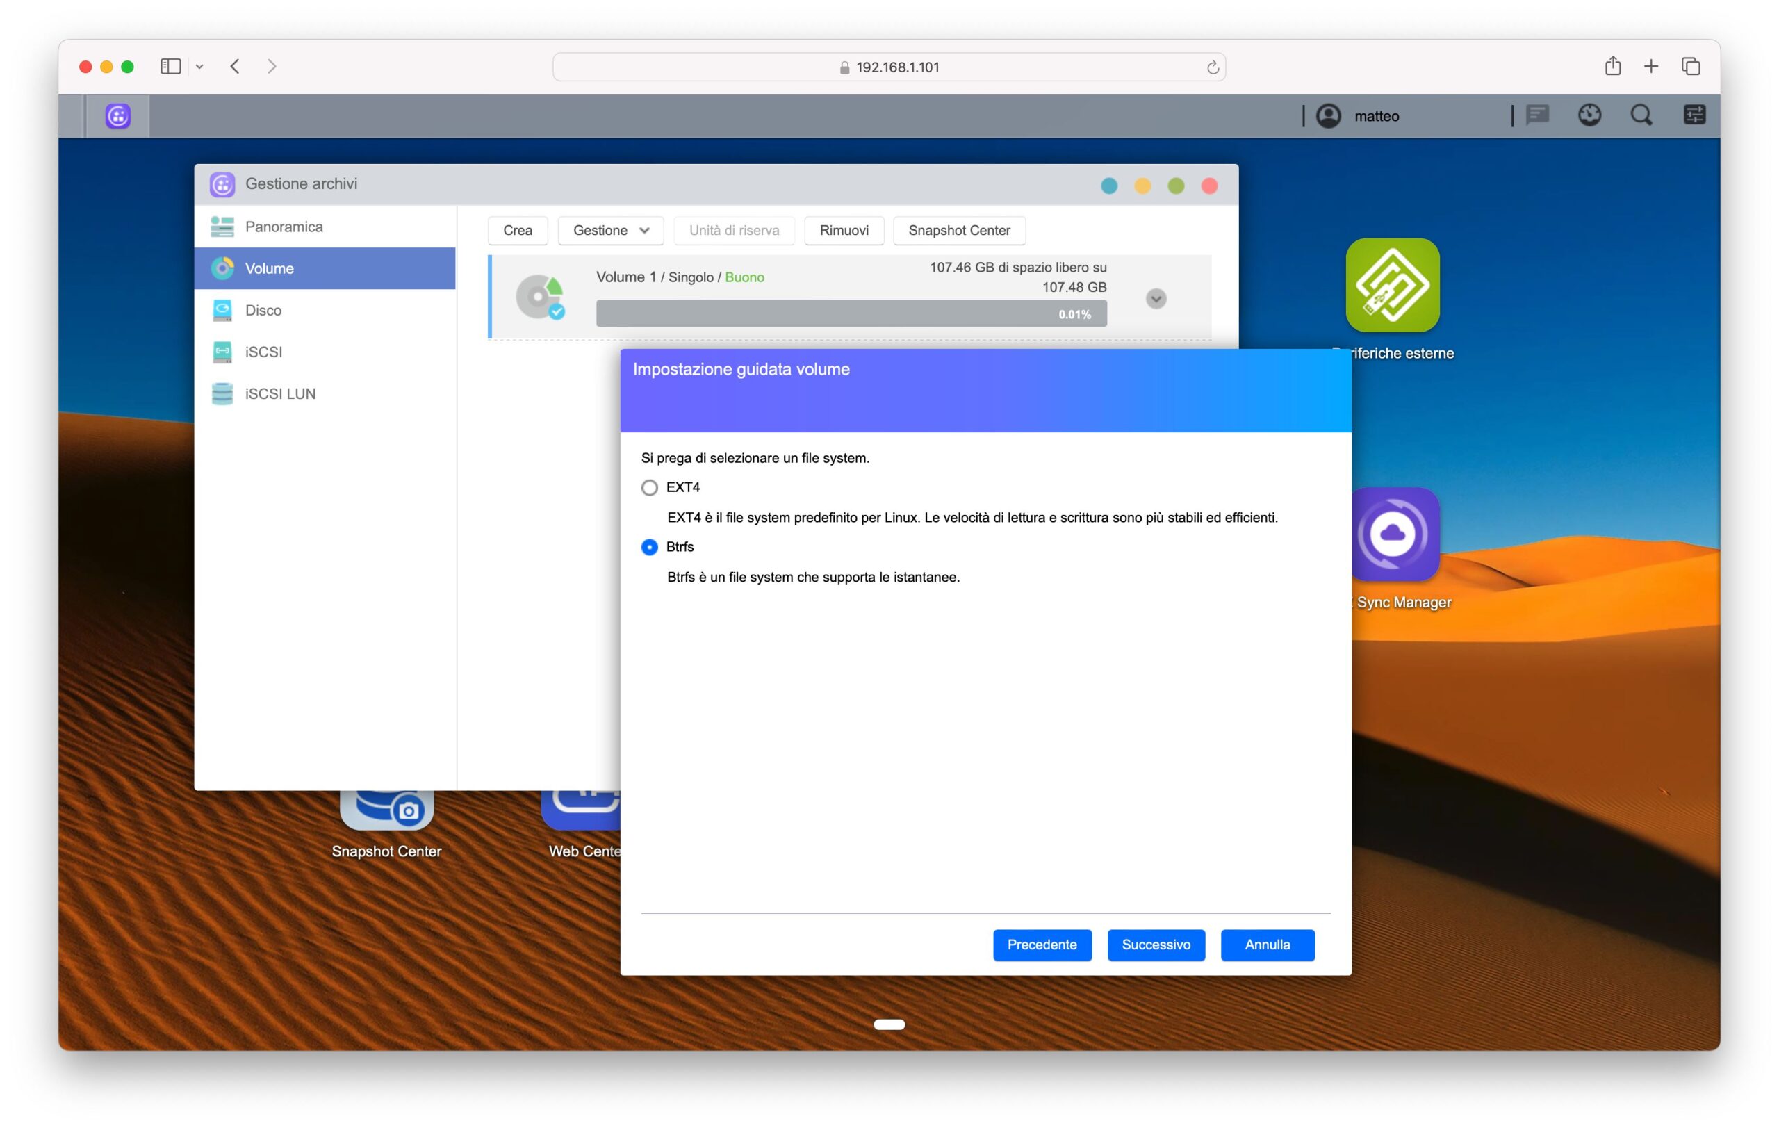Screen dimensions: 1779x1128
Task: Expand Volume 1 details chevron
Action: coord(1156,299)
